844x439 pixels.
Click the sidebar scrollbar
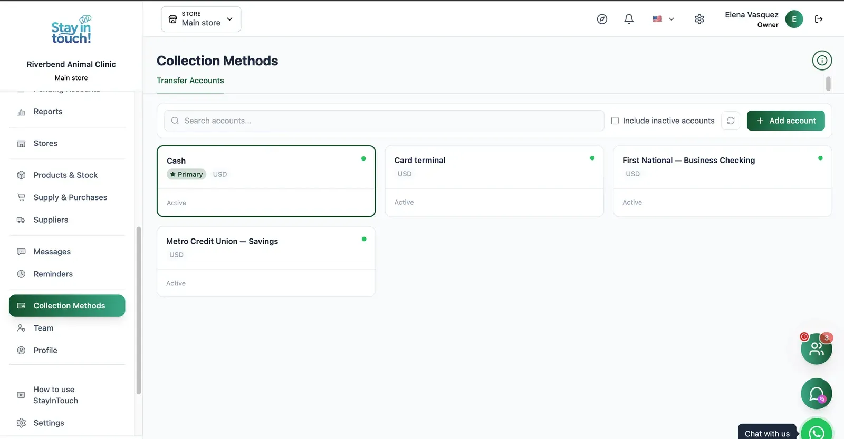(x=139, y=310)
